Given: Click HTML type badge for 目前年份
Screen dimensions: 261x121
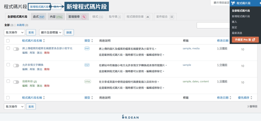Looking at the screenshot, I should click(88, 82).
